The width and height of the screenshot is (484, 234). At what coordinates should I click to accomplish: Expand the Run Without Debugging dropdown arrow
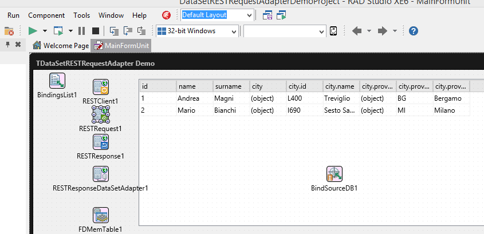(x=70, y=31)
